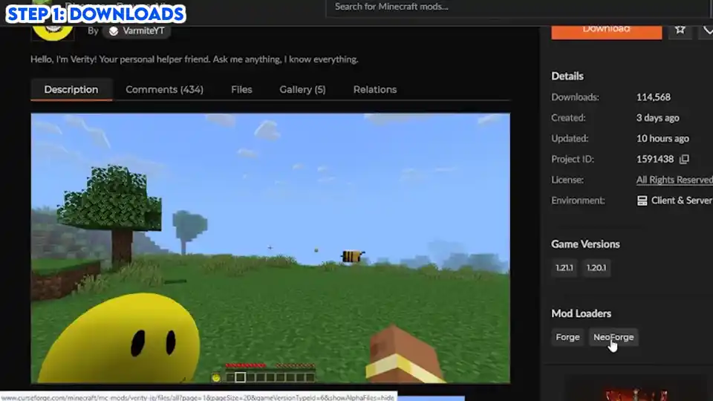The height and width of the screenshot is (401, 713).
Task: Click the orange Download button
Action: (x=606, y=31)
